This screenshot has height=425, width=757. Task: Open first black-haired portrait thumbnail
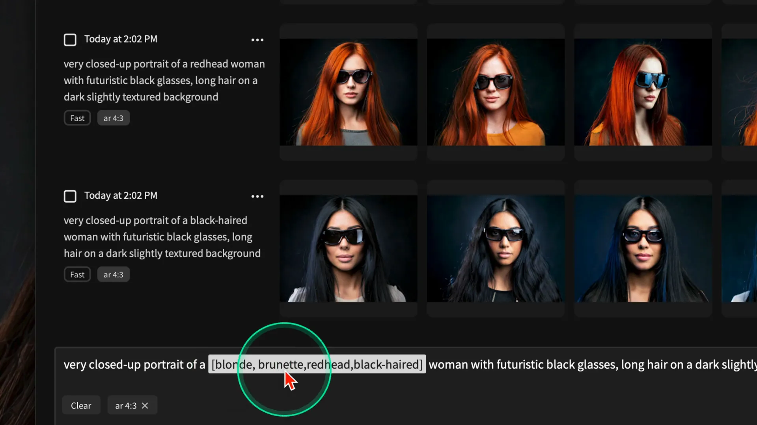pyautogui.click(x=349, y=249)
